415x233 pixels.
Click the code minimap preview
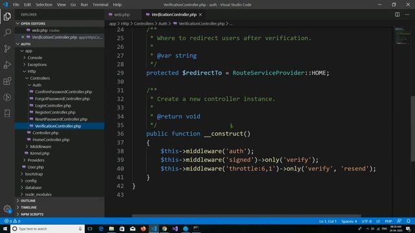pos(401,36)
